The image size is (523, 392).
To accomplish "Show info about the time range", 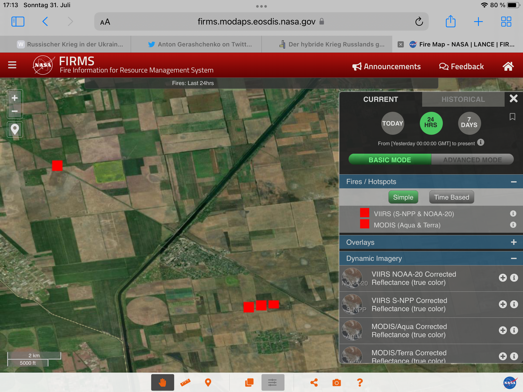I will point(481,142).
